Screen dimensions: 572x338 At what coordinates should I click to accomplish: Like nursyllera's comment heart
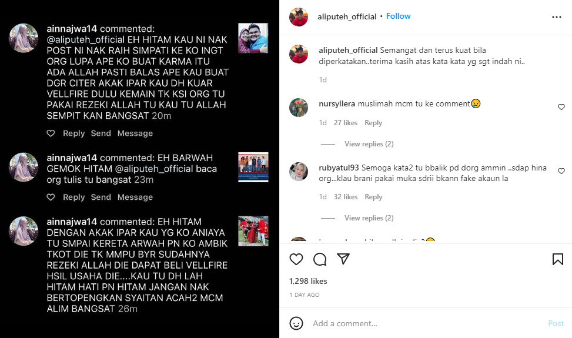(561, 107)
